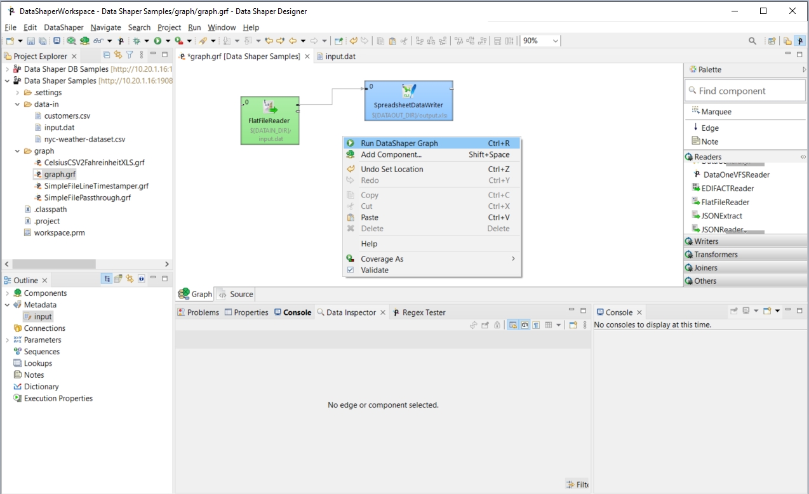Click the Find component search field
Viewport: 809px width, 494px height.
pyautogui.click(x=745, y=91)
